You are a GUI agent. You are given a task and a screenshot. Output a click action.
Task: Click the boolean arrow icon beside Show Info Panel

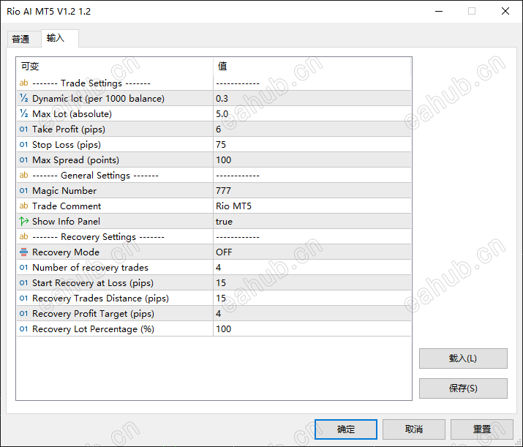[23, 221]
